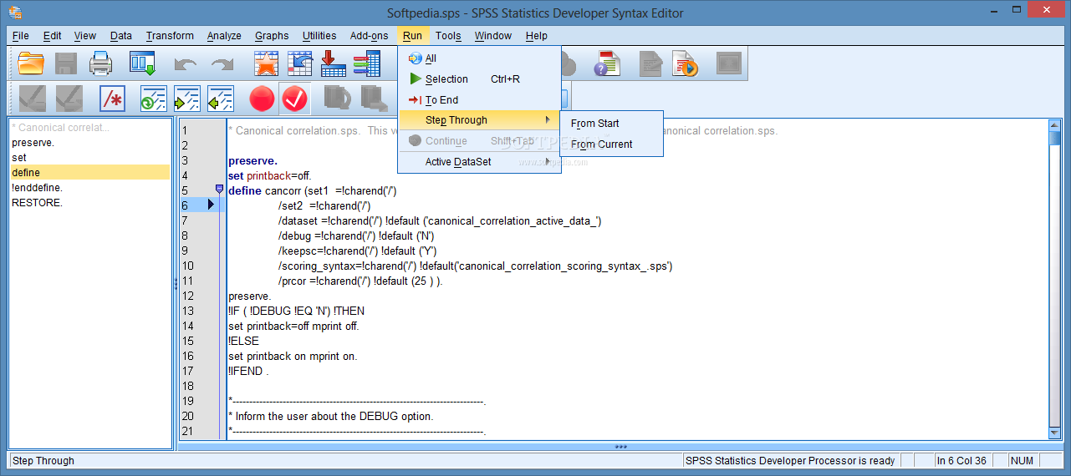Click the red circle Toggle Breakpoint icon

pos(262,99)
